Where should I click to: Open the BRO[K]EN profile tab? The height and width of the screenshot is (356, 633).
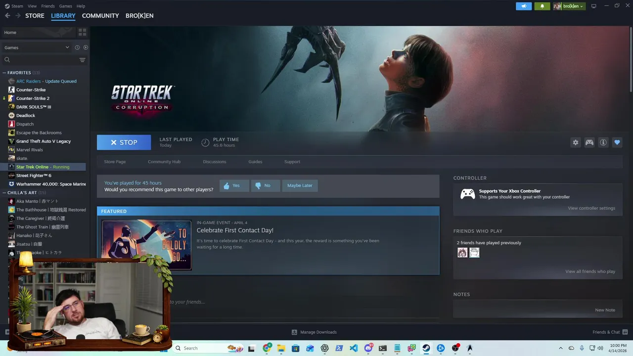coord(139,16)
